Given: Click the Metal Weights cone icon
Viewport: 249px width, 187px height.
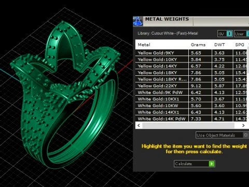Looking at the screenshot, I should 138,21.
